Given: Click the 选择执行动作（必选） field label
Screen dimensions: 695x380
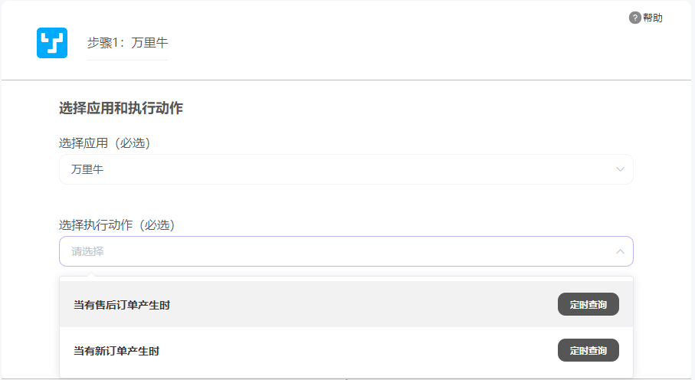Looking at the screenshot, I should coord(116,225).
